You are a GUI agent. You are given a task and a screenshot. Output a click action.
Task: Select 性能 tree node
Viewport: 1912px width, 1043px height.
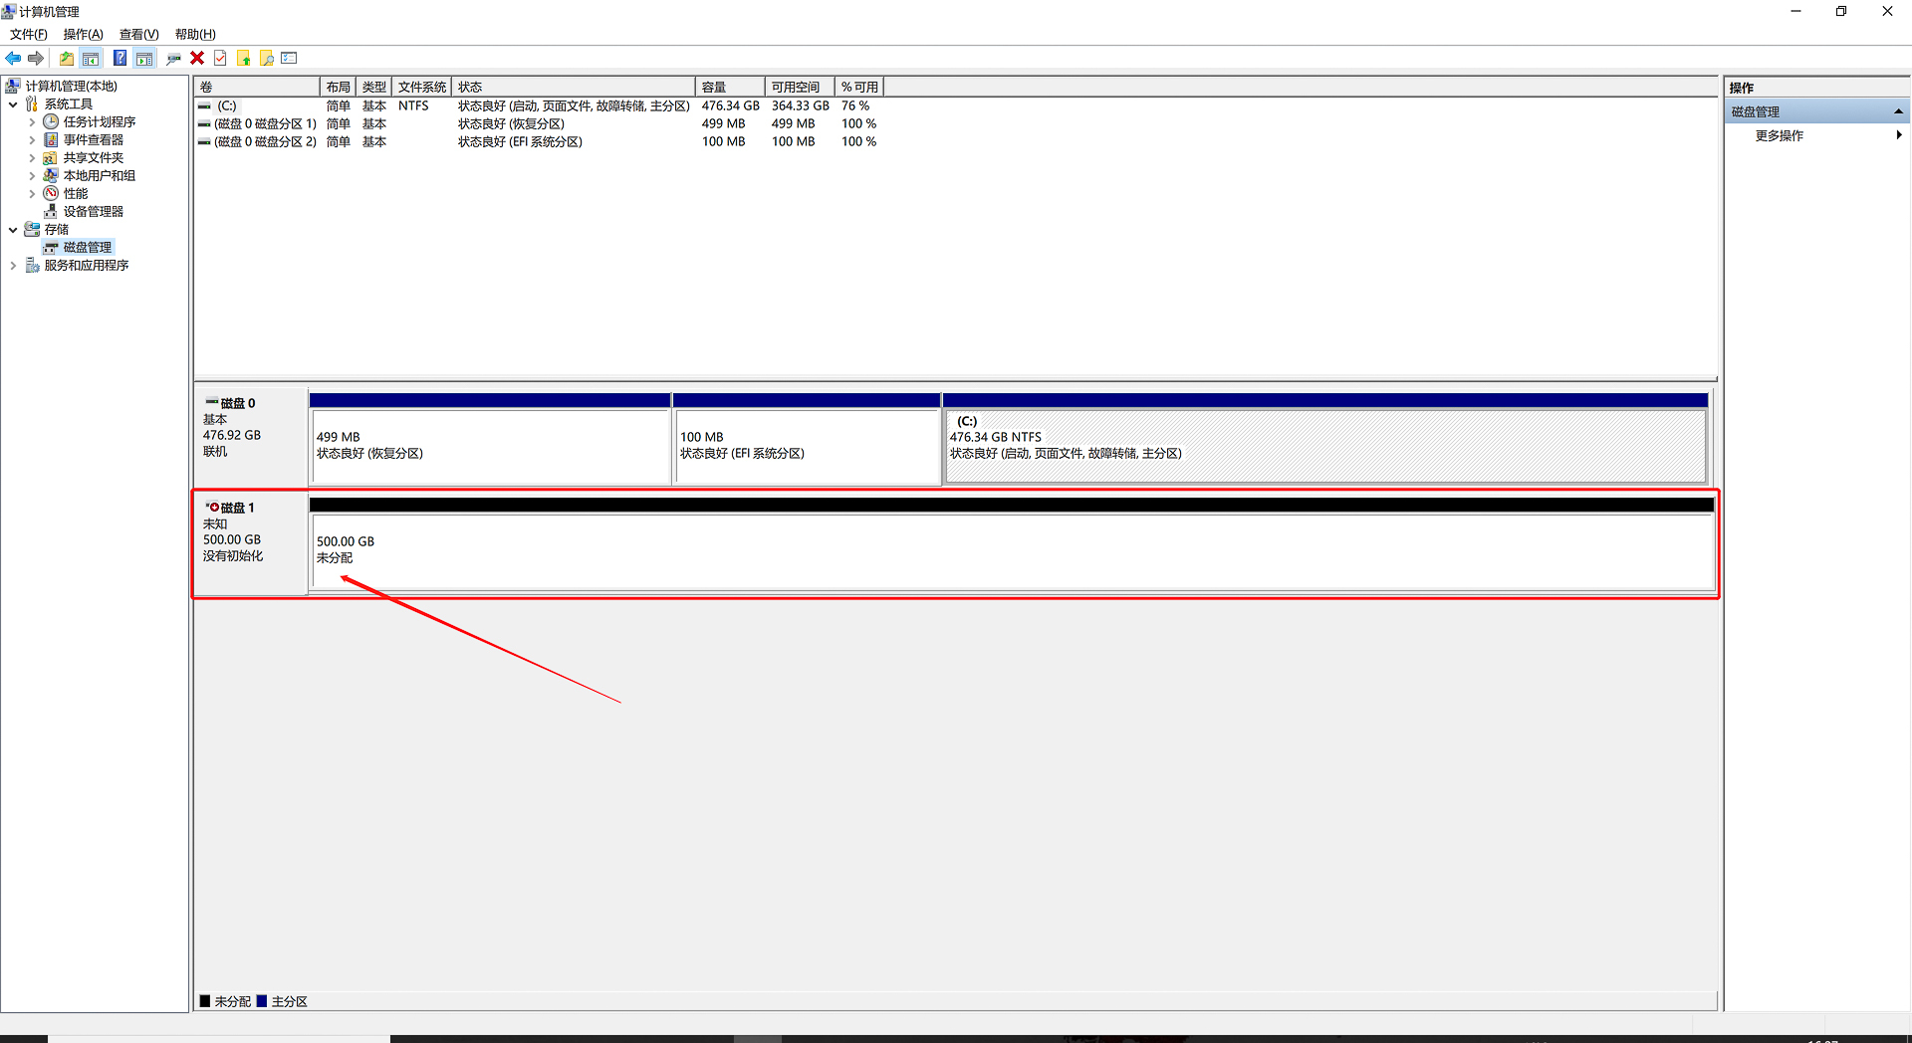(x=76, y=194)
